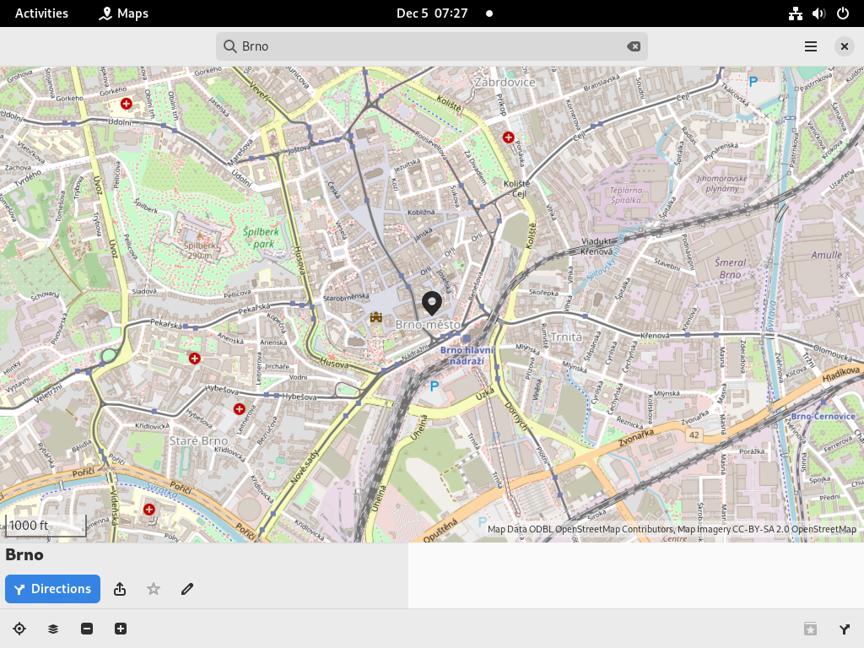Click the hospital marker near Anenská

tap(195, 359)
